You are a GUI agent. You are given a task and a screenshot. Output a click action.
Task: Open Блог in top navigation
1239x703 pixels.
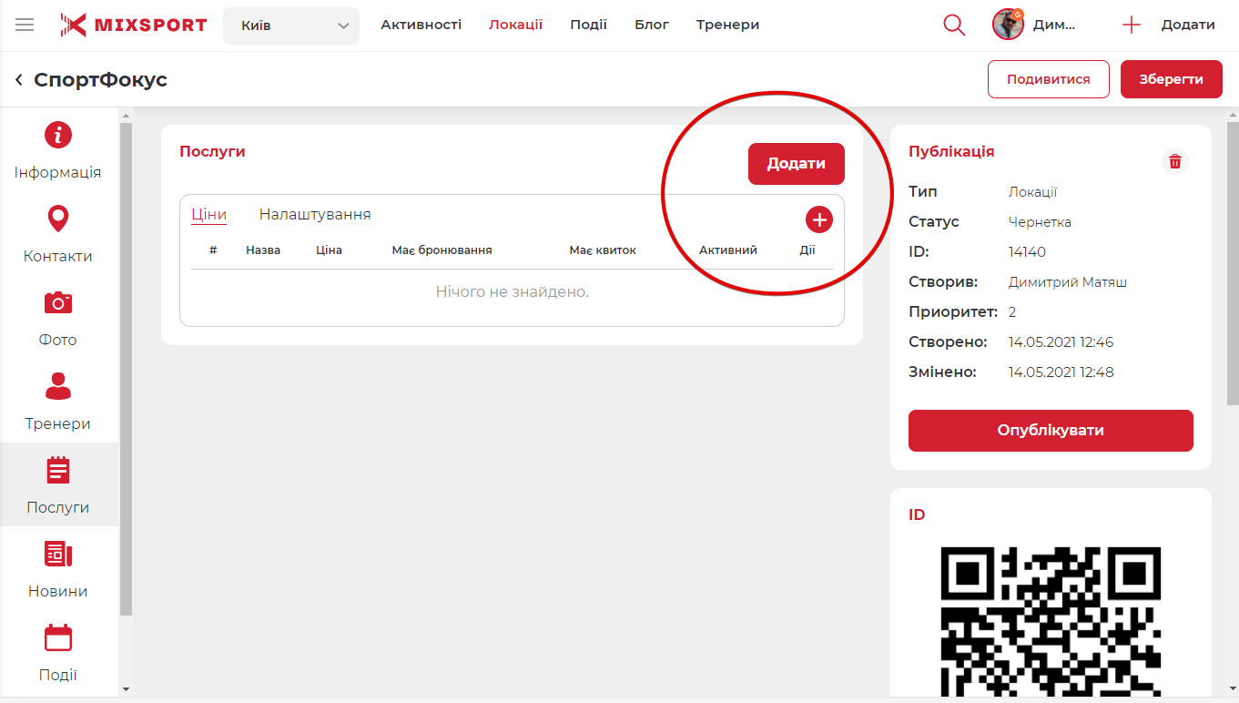(x=652, y=25)
